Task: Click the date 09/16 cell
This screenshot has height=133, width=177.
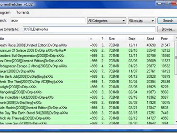Action: point(133,97)
